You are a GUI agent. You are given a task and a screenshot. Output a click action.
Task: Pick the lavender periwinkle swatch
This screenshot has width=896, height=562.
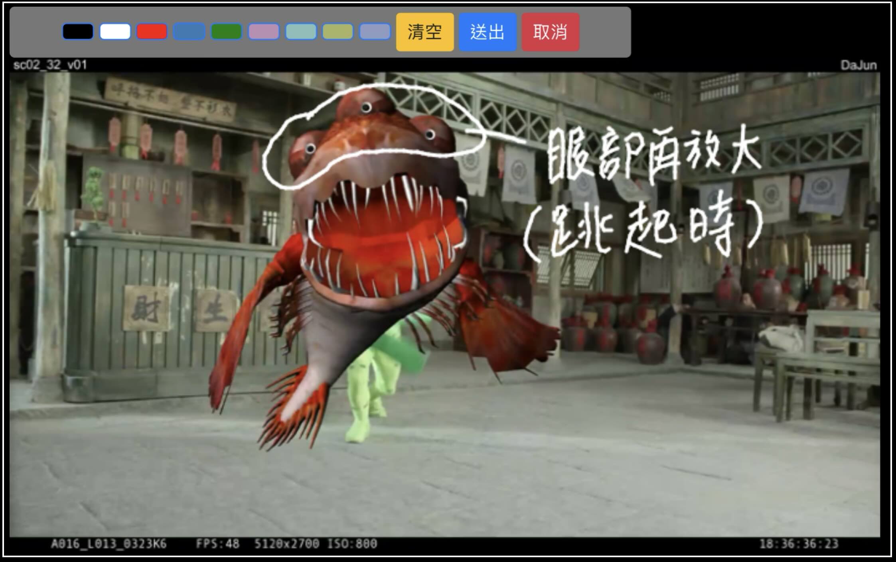pos(375,31)
